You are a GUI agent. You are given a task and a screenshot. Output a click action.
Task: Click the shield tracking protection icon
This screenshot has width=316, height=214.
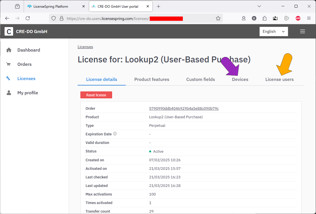pyautogui.click(x=53, y=19)
